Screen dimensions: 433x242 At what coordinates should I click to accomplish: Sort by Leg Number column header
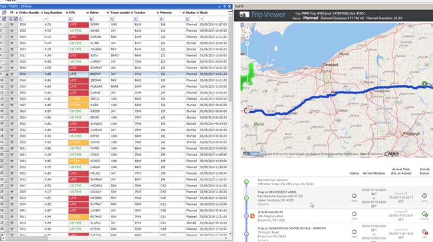[x=53, y=13]
